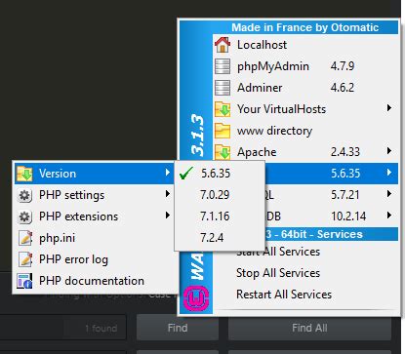This screenshot has height=354, width=405.
Task: Click Apache version number 2.4.33
Action: pyautogui.click(x=345, y=152)
